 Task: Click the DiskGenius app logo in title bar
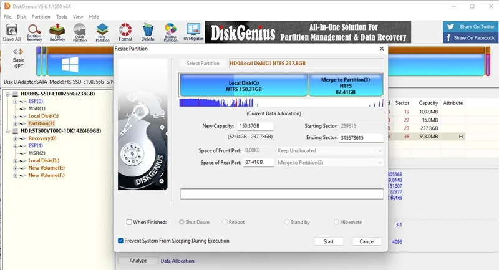[x=7, y=6]
